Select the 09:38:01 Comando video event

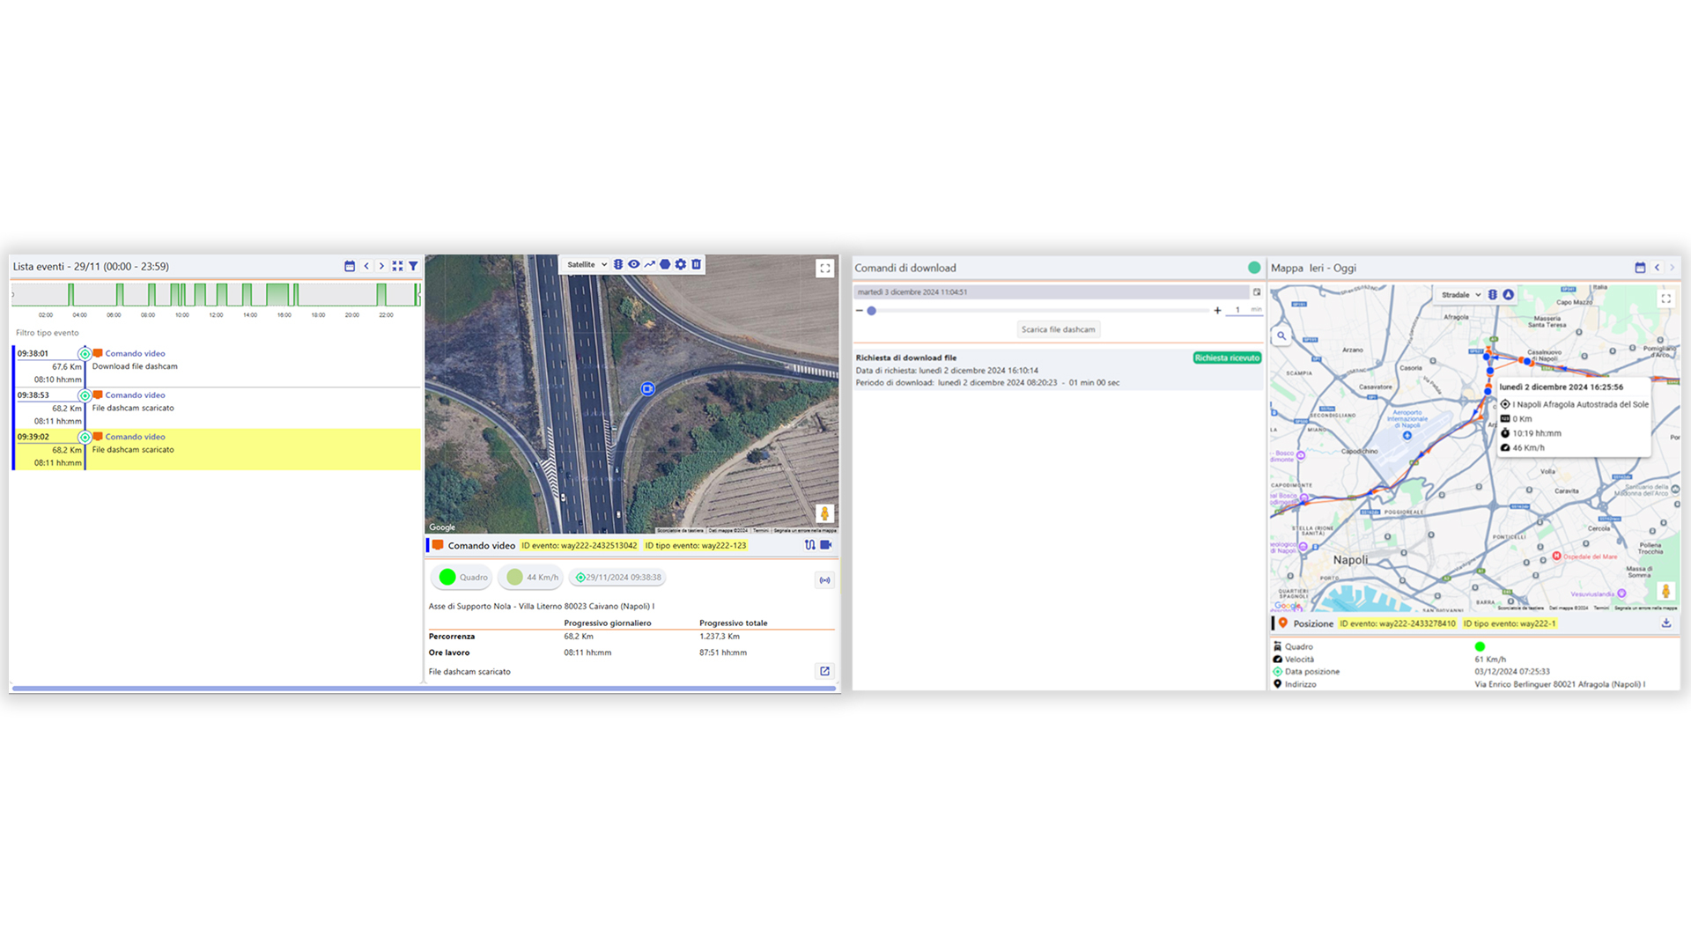point(218,366)
